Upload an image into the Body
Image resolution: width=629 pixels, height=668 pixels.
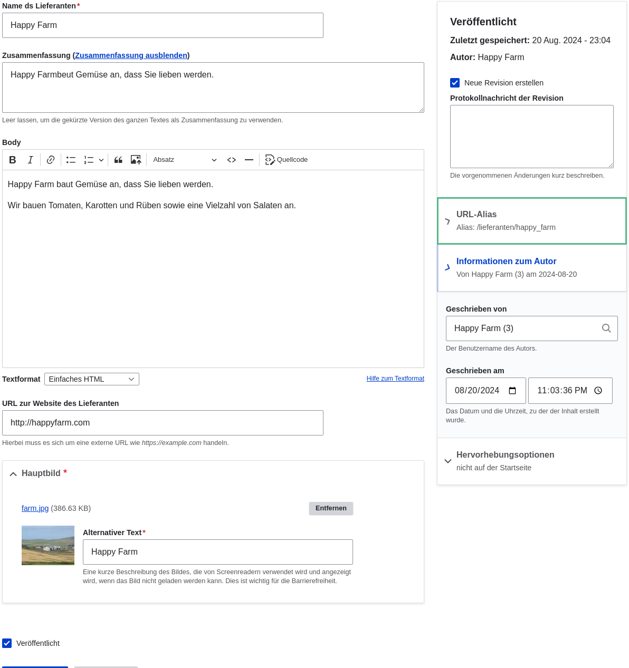[136, 160]
